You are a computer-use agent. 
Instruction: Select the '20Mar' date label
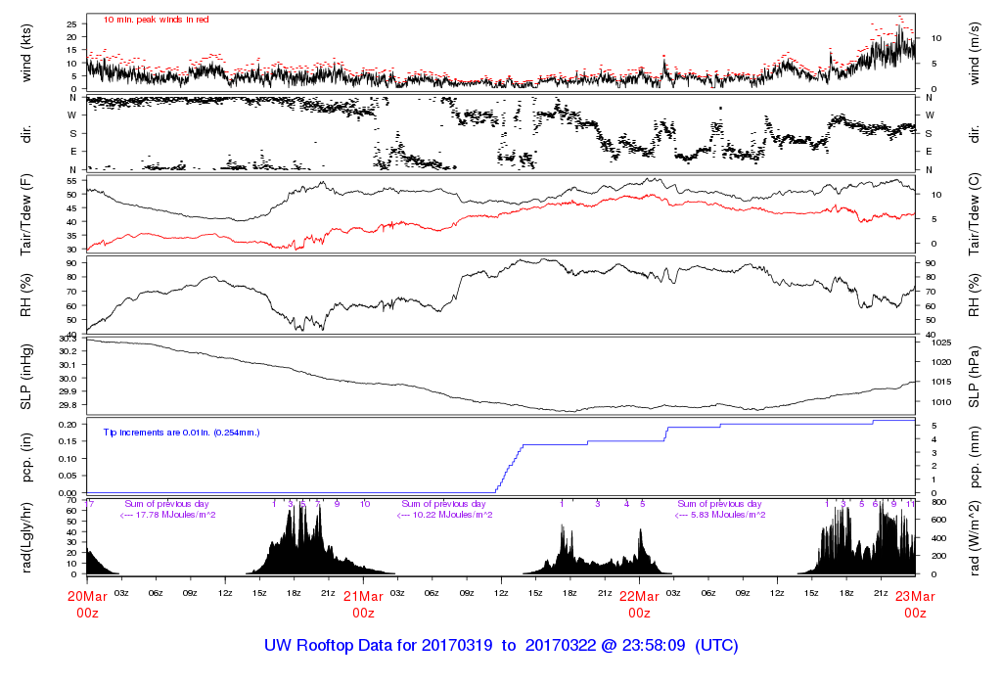click(87, 596)
